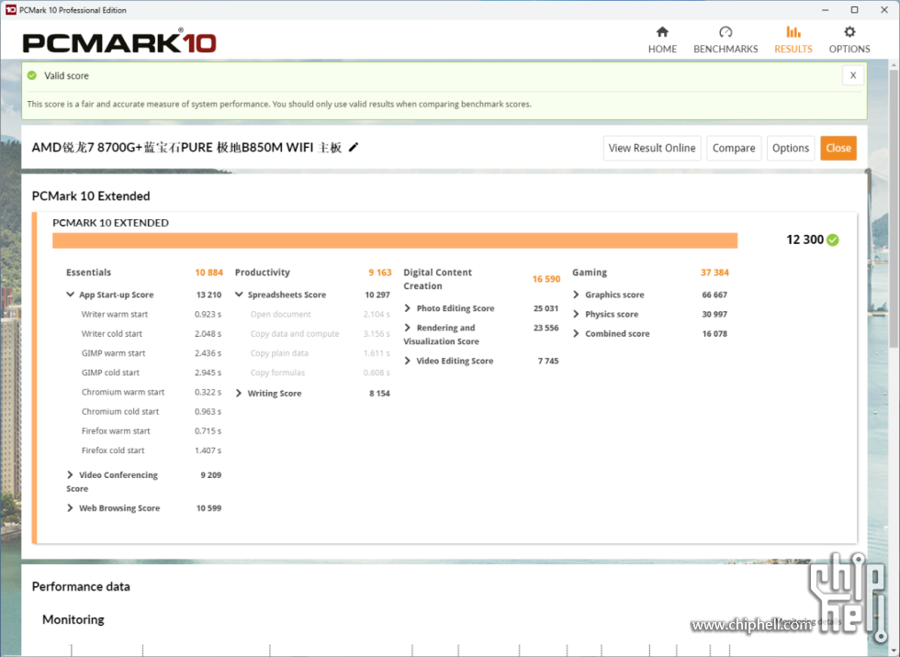Click the Writer cold start row
The width and height of the screenshot is (900, 657).
[151, 334]
